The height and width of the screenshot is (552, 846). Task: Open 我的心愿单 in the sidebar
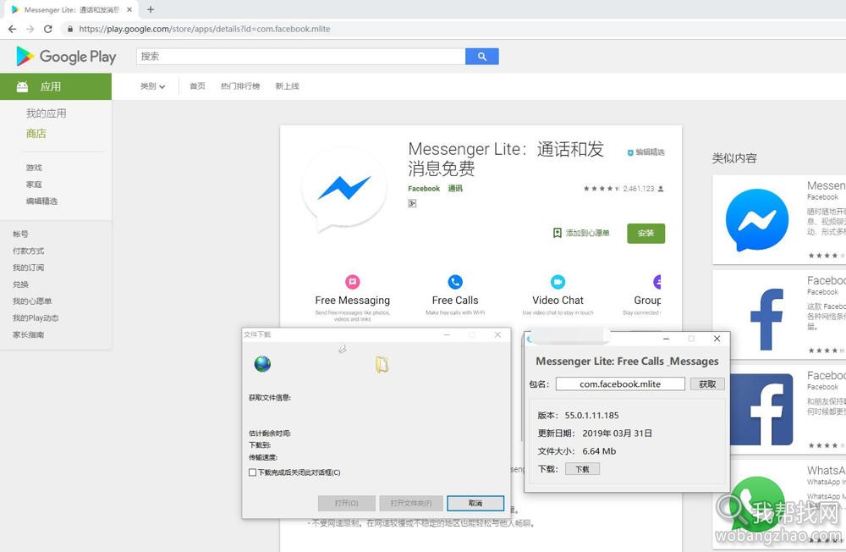point(32,301)
